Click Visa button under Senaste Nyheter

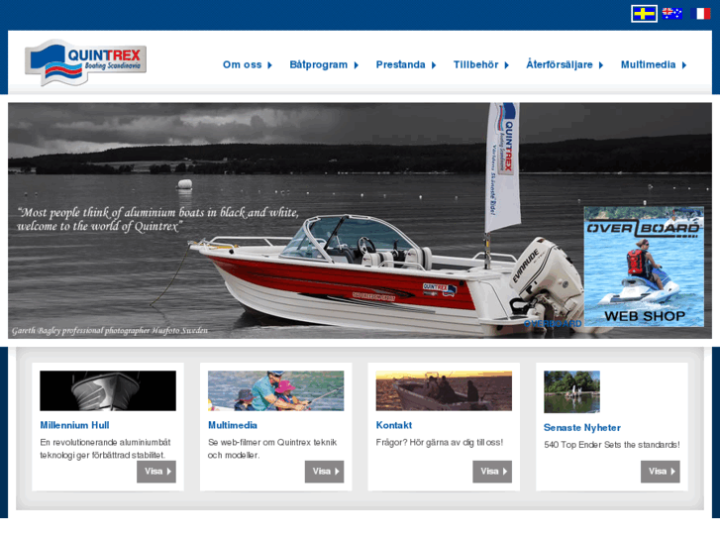661,472
